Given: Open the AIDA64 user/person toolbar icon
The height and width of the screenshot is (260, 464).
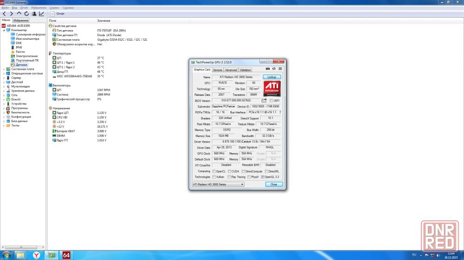Looking at the screenshot, I should (x=34, y=13).
